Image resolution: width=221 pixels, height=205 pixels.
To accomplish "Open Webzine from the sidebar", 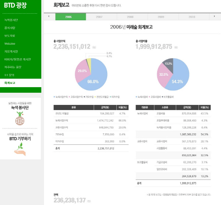I will coord(10,44).
